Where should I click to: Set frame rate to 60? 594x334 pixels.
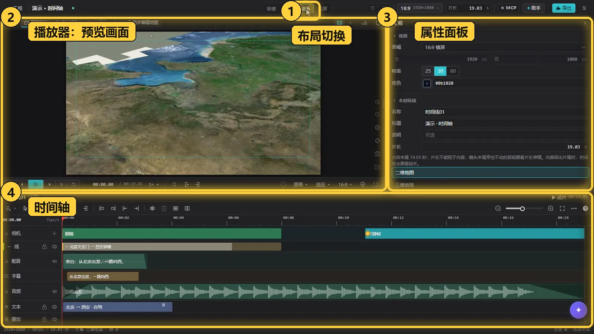point(453,71)
